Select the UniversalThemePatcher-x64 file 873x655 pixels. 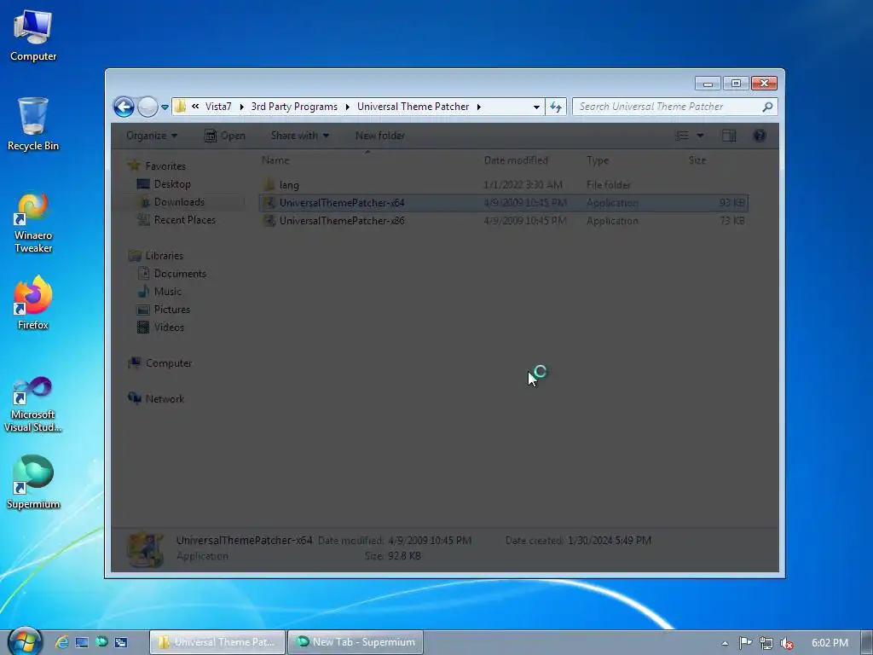503,203
